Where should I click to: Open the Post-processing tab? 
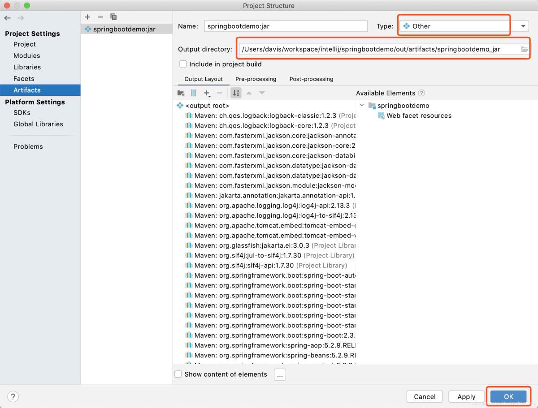point(311,79)
